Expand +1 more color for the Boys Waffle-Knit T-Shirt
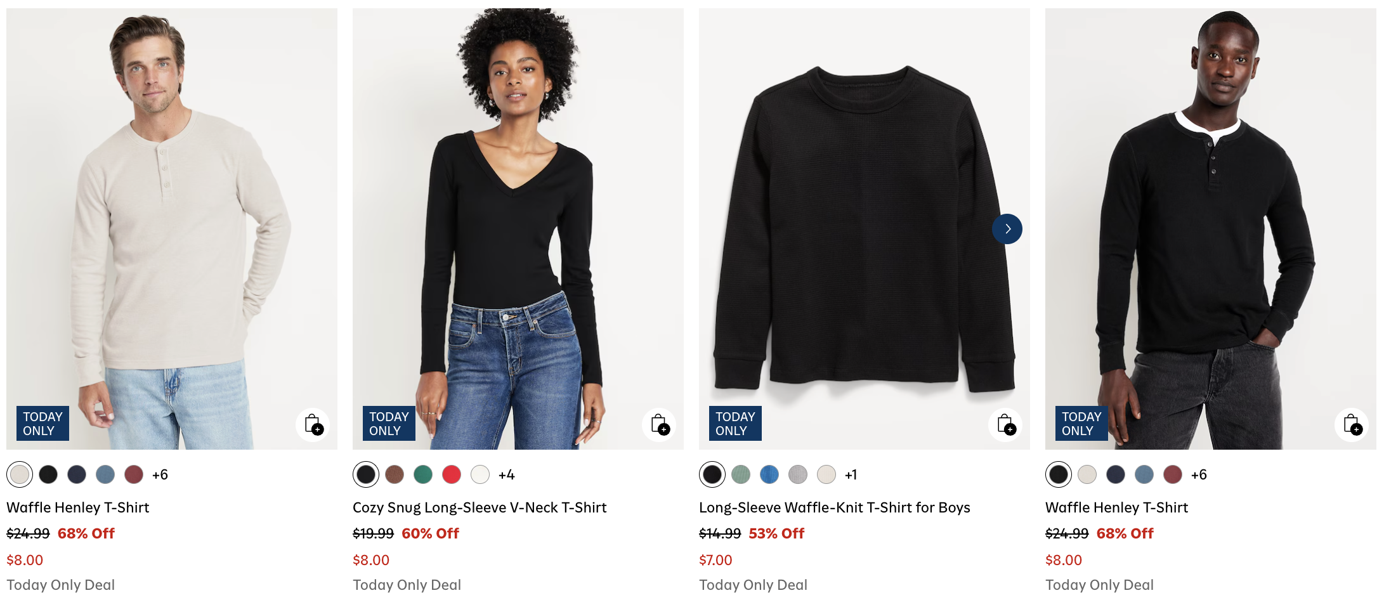Image resolution: width=1384 pixels, height=600 pixels. pos(851,474)
